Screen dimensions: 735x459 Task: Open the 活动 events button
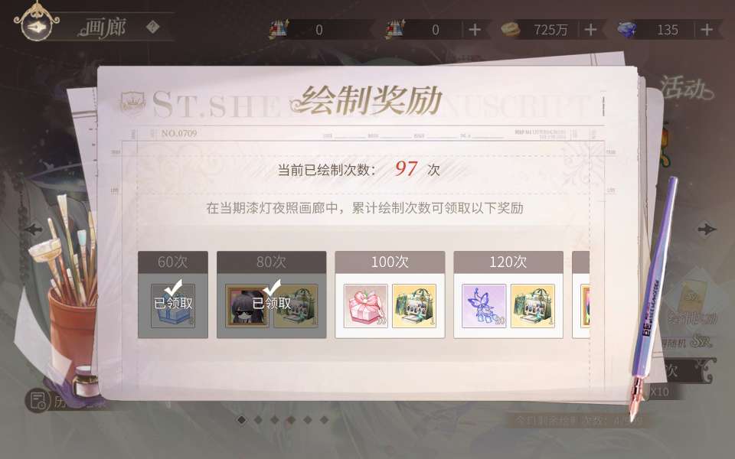point(686,88)
